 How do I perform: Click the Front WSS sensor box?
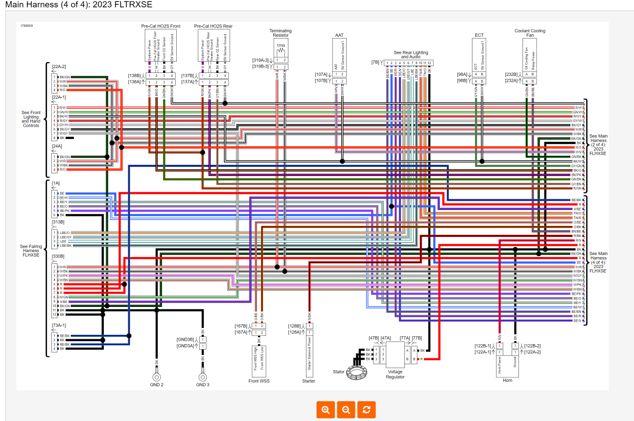tap(258, 359)
